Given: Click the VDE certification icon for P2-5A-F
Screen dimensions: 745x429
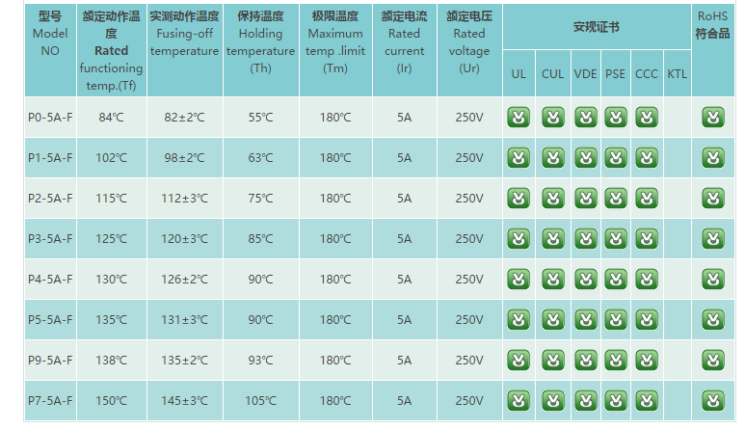Looking at the screenshot, I should click(586, 199).
